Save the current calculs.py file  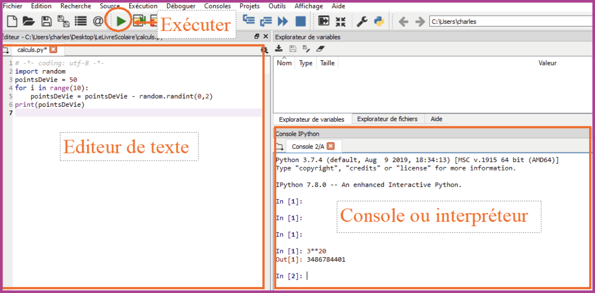tap(45, 21)
